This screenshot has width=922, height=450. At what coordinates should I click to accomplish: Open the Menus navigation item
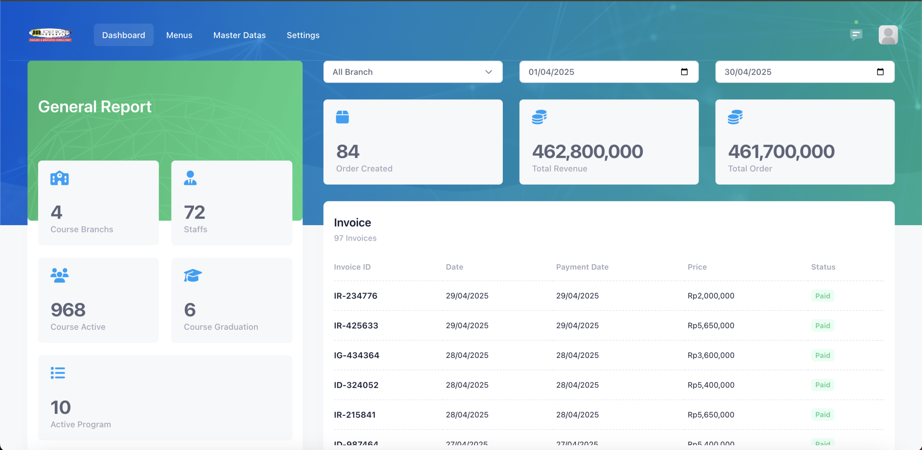click(179, 35)
